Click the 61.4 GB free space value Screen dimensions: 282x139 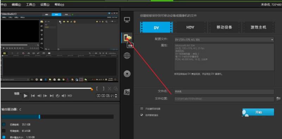click(26, 131)
